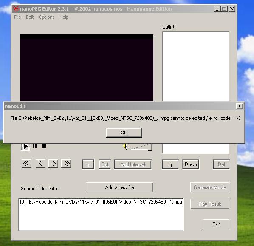The image size is (254, 246).
Task: Adjust the volume slider handle
Action: click(x=150, y=147)
